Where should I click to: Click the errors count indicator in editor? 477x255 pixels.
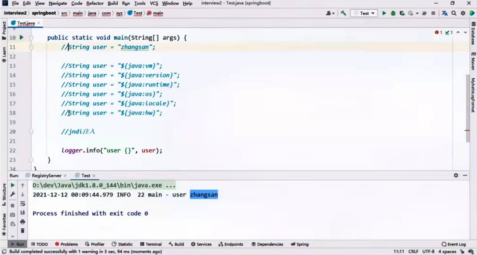click(439, 33)
